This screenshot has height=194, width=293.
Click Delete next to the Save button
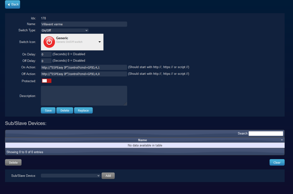coord(65,110)
